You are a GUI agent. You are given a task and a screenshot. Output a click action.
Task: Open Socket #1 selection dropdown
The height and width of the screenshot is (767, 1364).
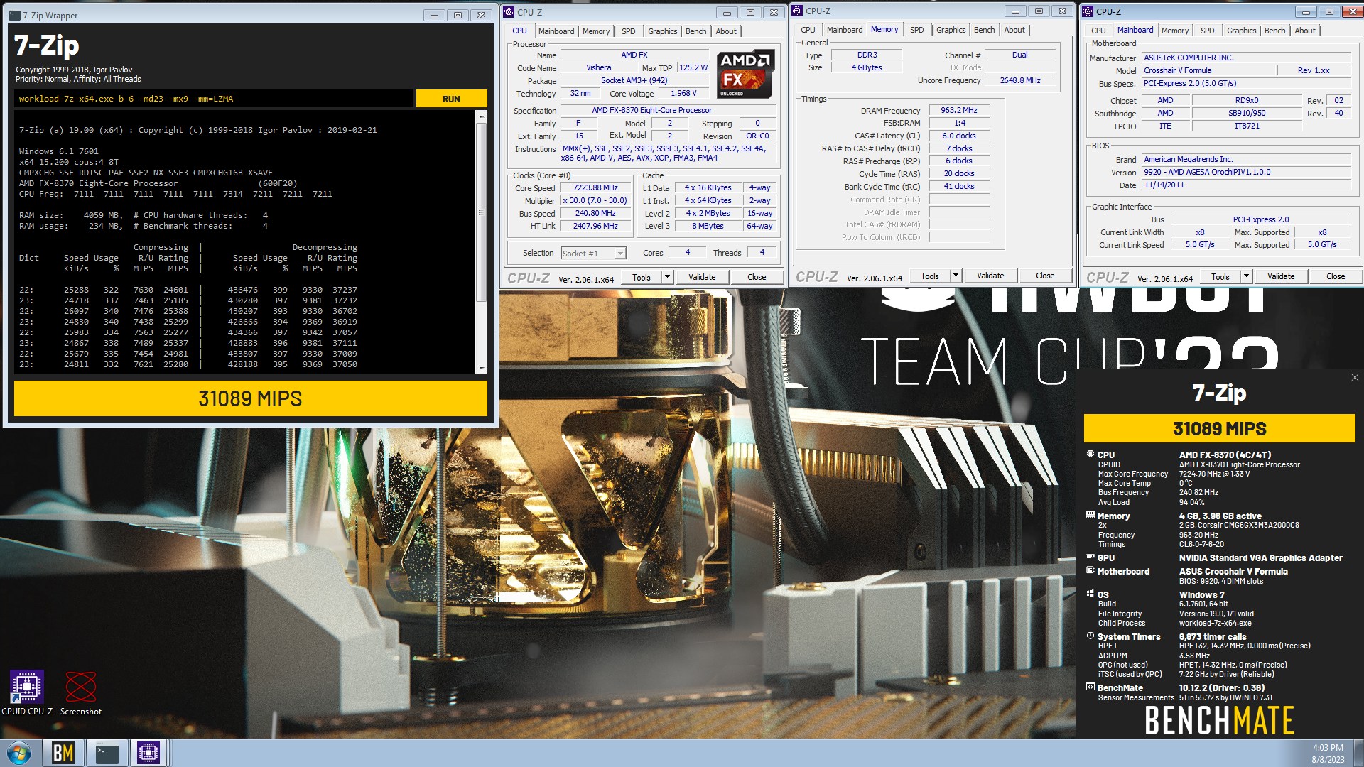tap(619, 254)
